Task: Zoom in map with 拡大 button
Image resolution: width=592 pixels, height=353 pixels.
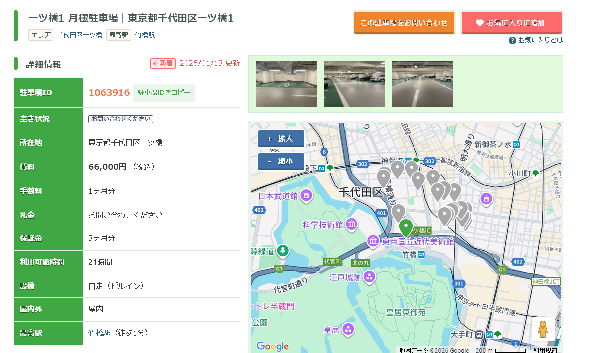Action: coord(281,139)
